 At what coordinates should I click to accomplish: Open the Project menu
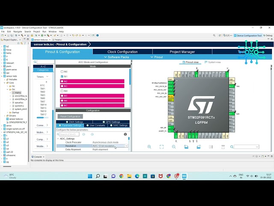coord(36,31)
